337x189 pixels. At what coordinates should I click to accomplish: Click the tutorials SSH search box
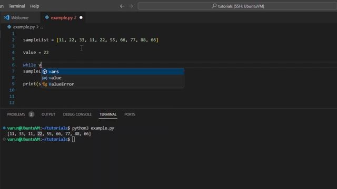coord(237,6)
